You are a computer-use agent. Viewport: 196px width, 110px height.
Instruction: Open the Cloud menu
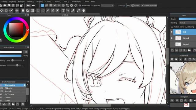point(86,2)
